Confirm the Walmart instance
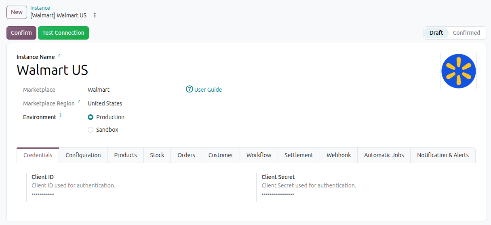The image size is (491, 225). [x=21, y=33]
